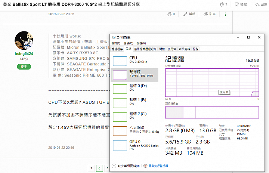Open the hsing6424 username link

[24, 54]
